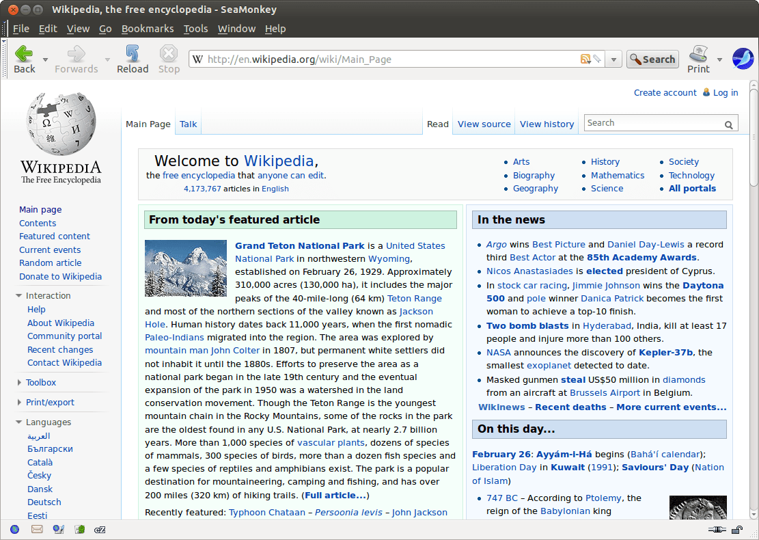Open the View source tab

[484, 124]
